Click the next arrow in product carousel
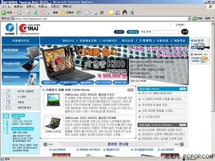Screen dimensions: 215x161 click(x=182, y=144)
